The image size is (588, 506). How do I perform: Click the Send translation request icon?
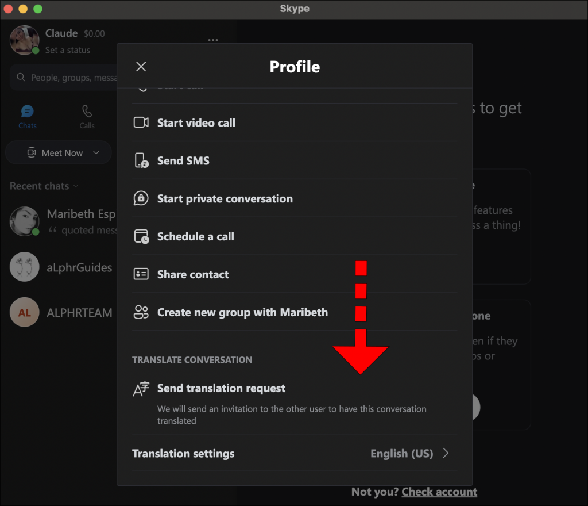click(x=142, y=388)
